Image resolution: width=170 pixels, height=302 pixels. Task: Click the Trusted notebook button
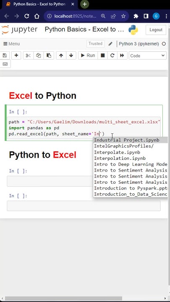[x=95, y=44]
